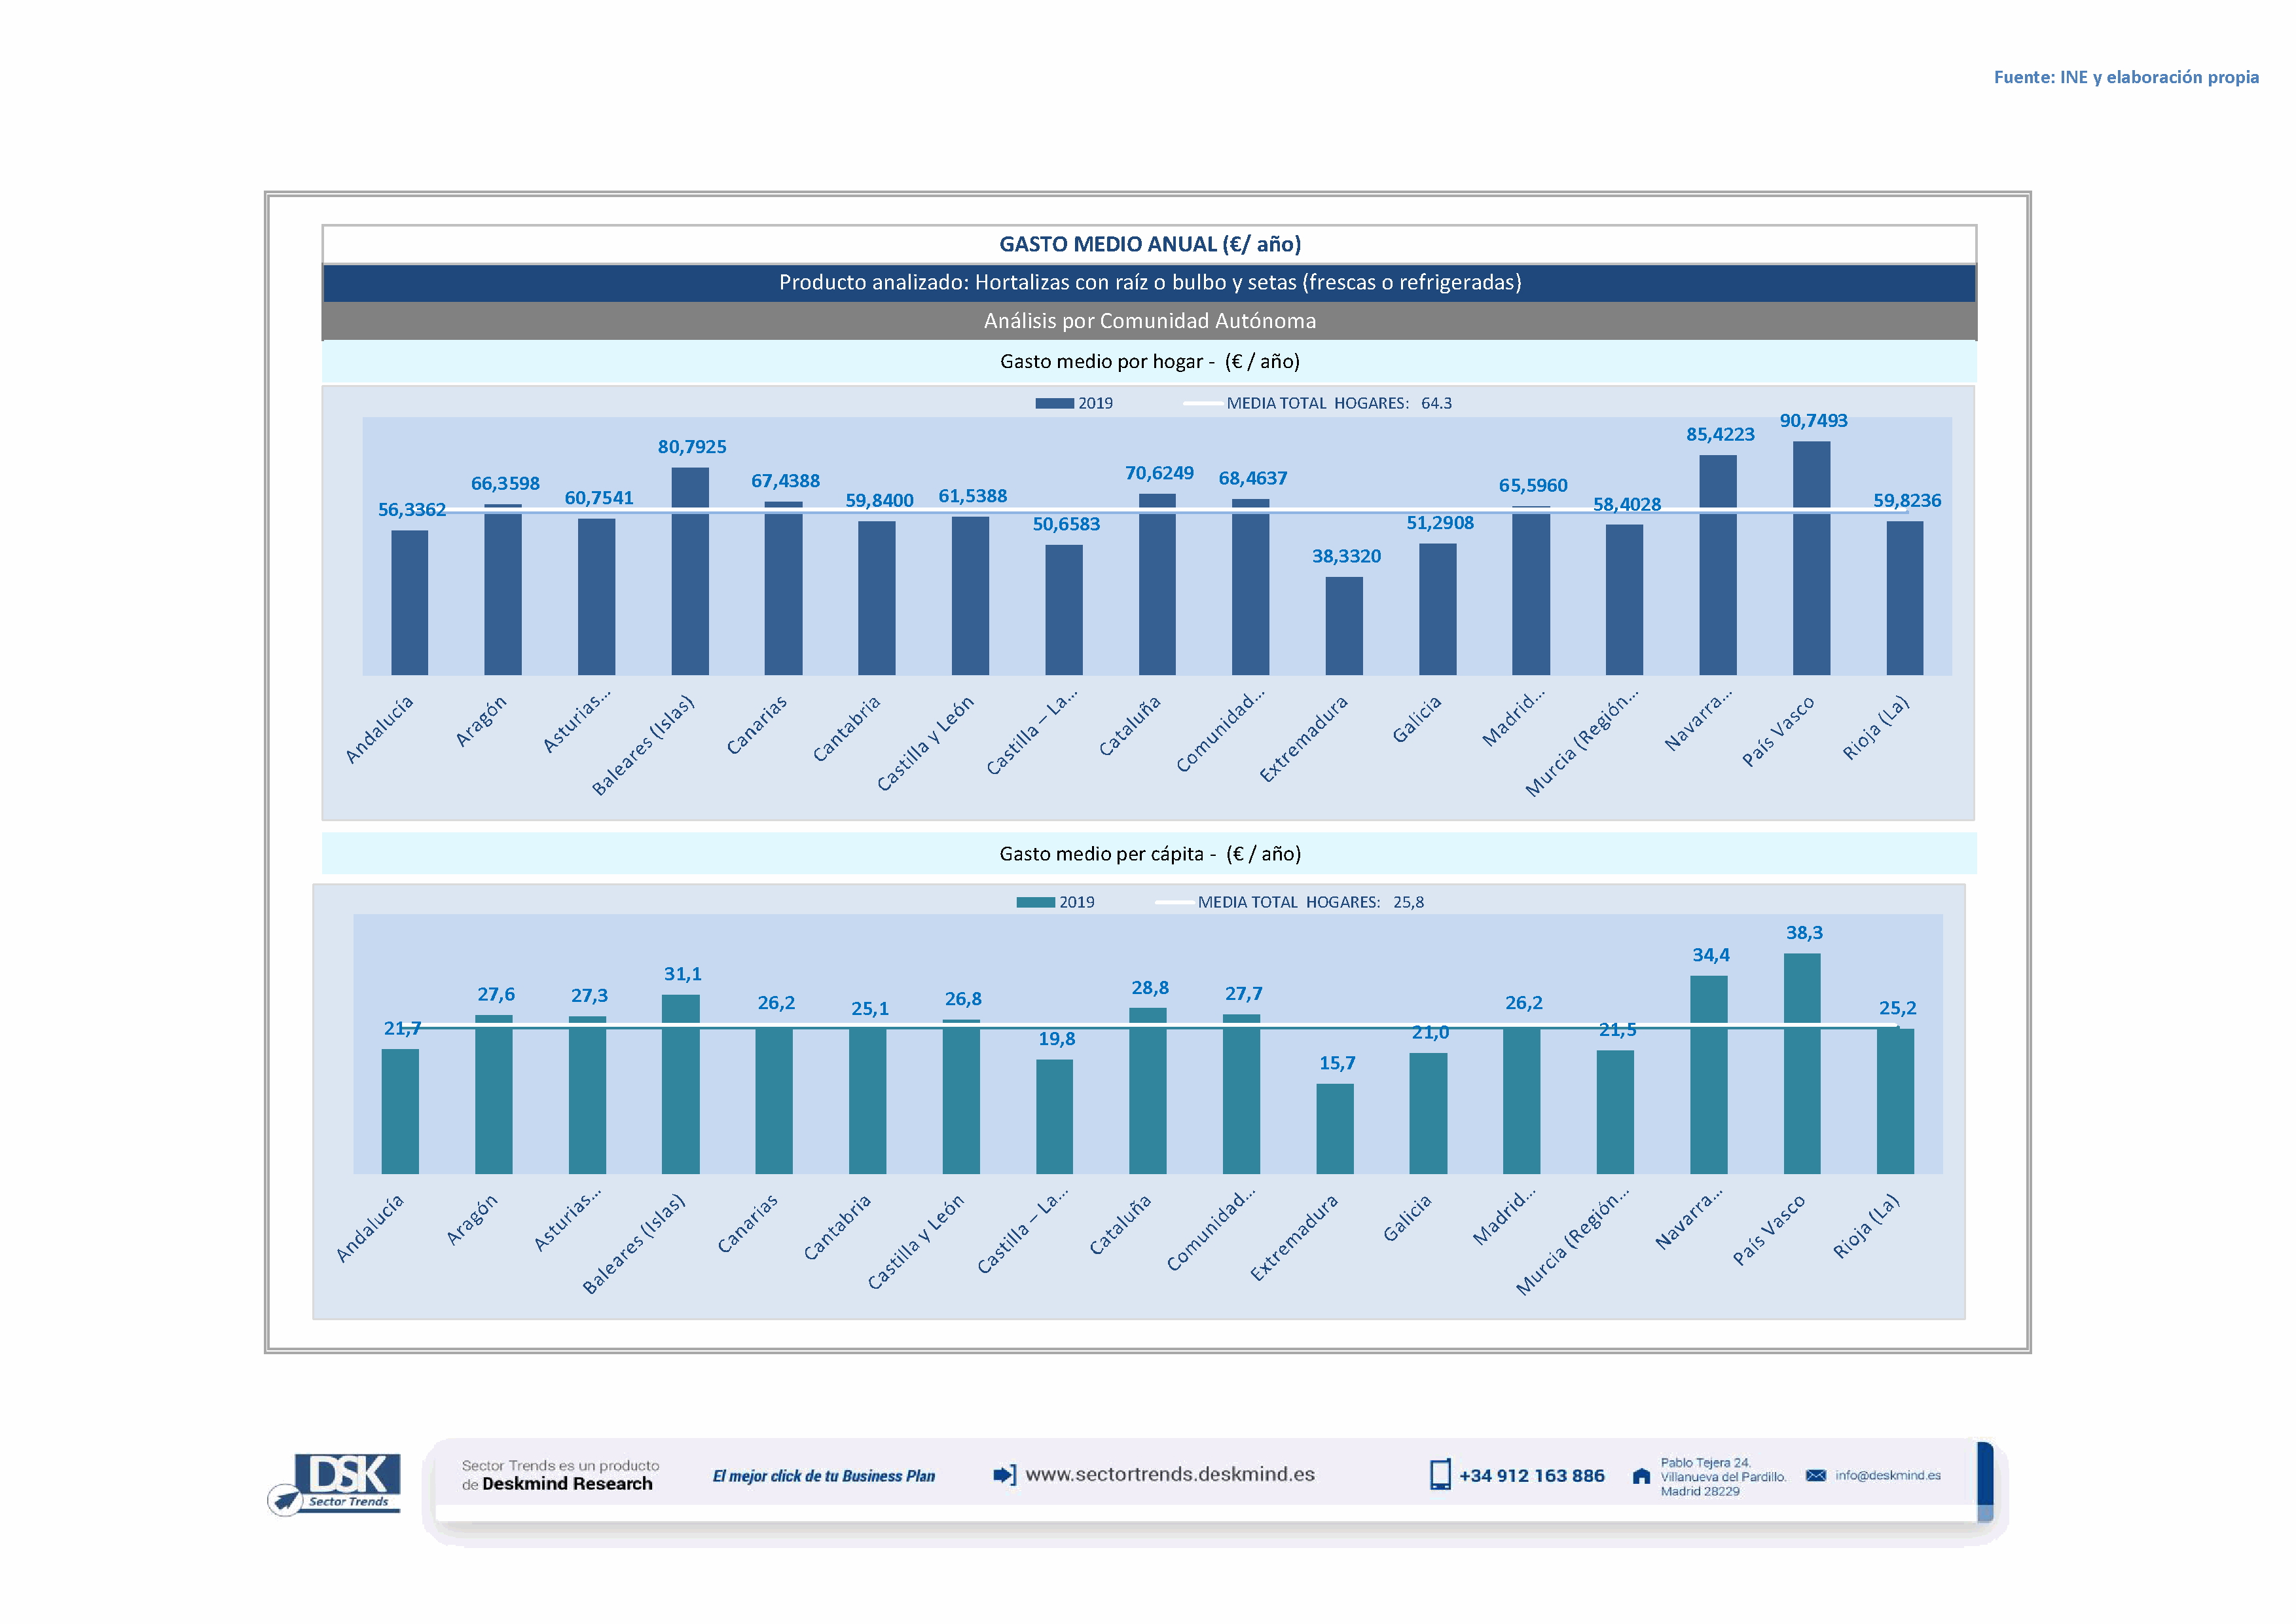Click the house address icon in footer
2296x1624 pixels.
pyautogui.click(x=1641, y=1476)
